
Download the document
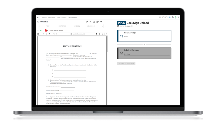point(94,22)
